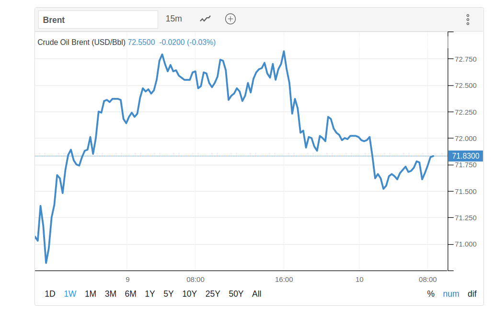Open the three-dot options menu
The height and width of the screenshot is (312, 494).
(468, 20)
